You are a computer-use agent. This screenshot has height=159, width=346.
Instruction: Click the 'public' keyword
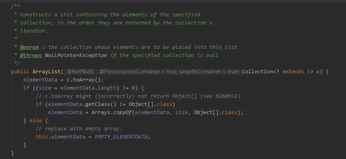click(20, 72)
